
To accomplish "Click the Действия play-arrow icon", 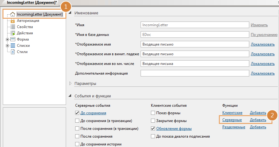I will [x=13, y=33].
